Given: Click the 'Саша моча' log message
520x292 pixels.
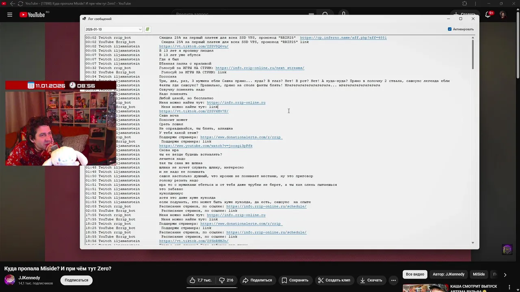Looking at the screenshot, I should click(x=169, y=116).
